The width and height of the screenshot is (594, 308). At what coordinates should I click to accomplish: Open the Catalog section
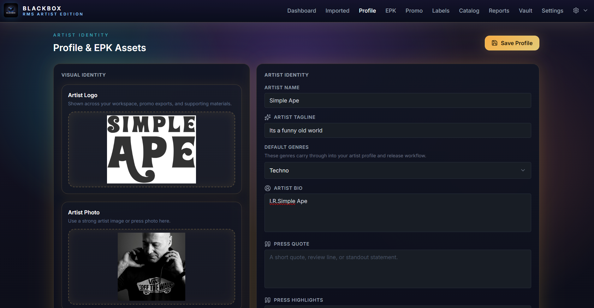click(x=469, y=10)
